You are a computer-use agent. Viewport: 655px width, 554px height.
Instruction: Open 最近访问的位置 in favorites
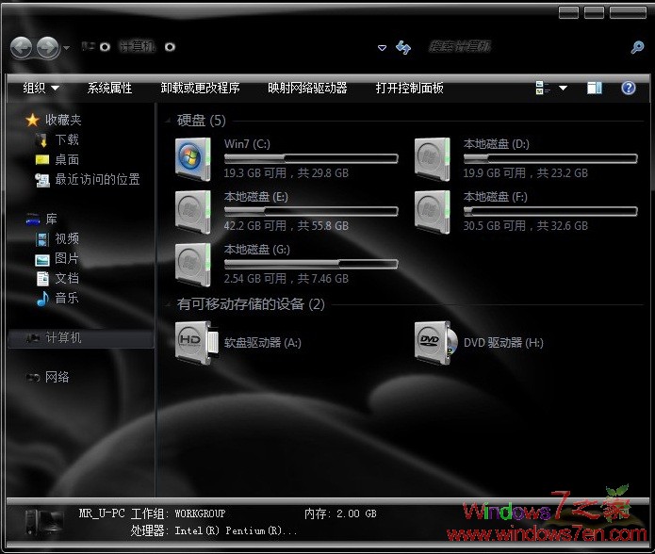click(x=97, y=180)
